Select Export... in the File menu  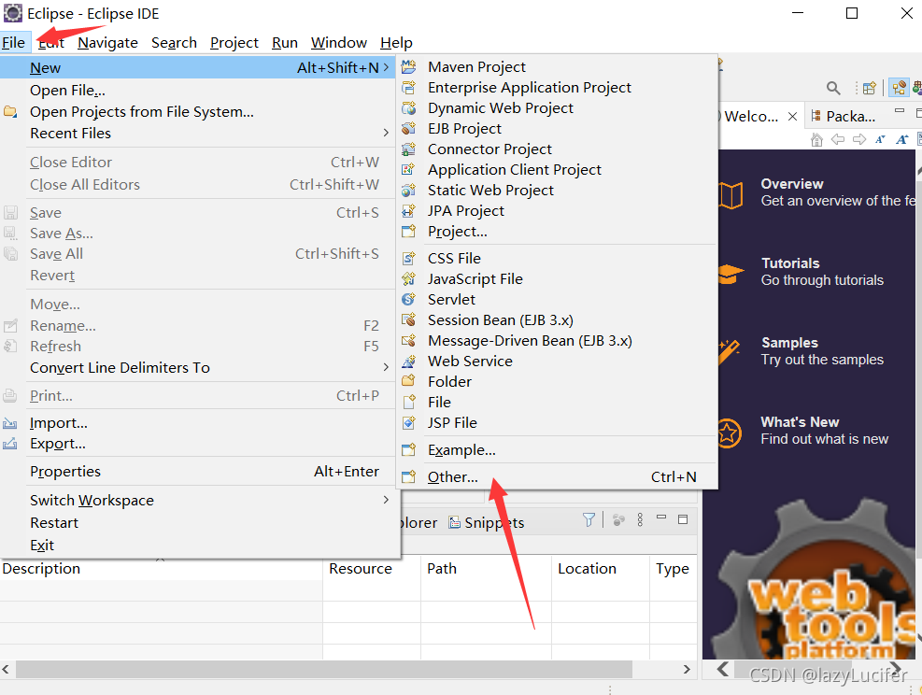pyautogui.click(x=200, y=444)
